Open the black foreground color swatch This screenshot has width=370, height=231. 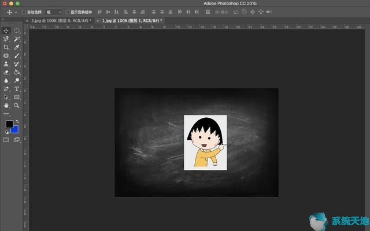coord(9,124)
